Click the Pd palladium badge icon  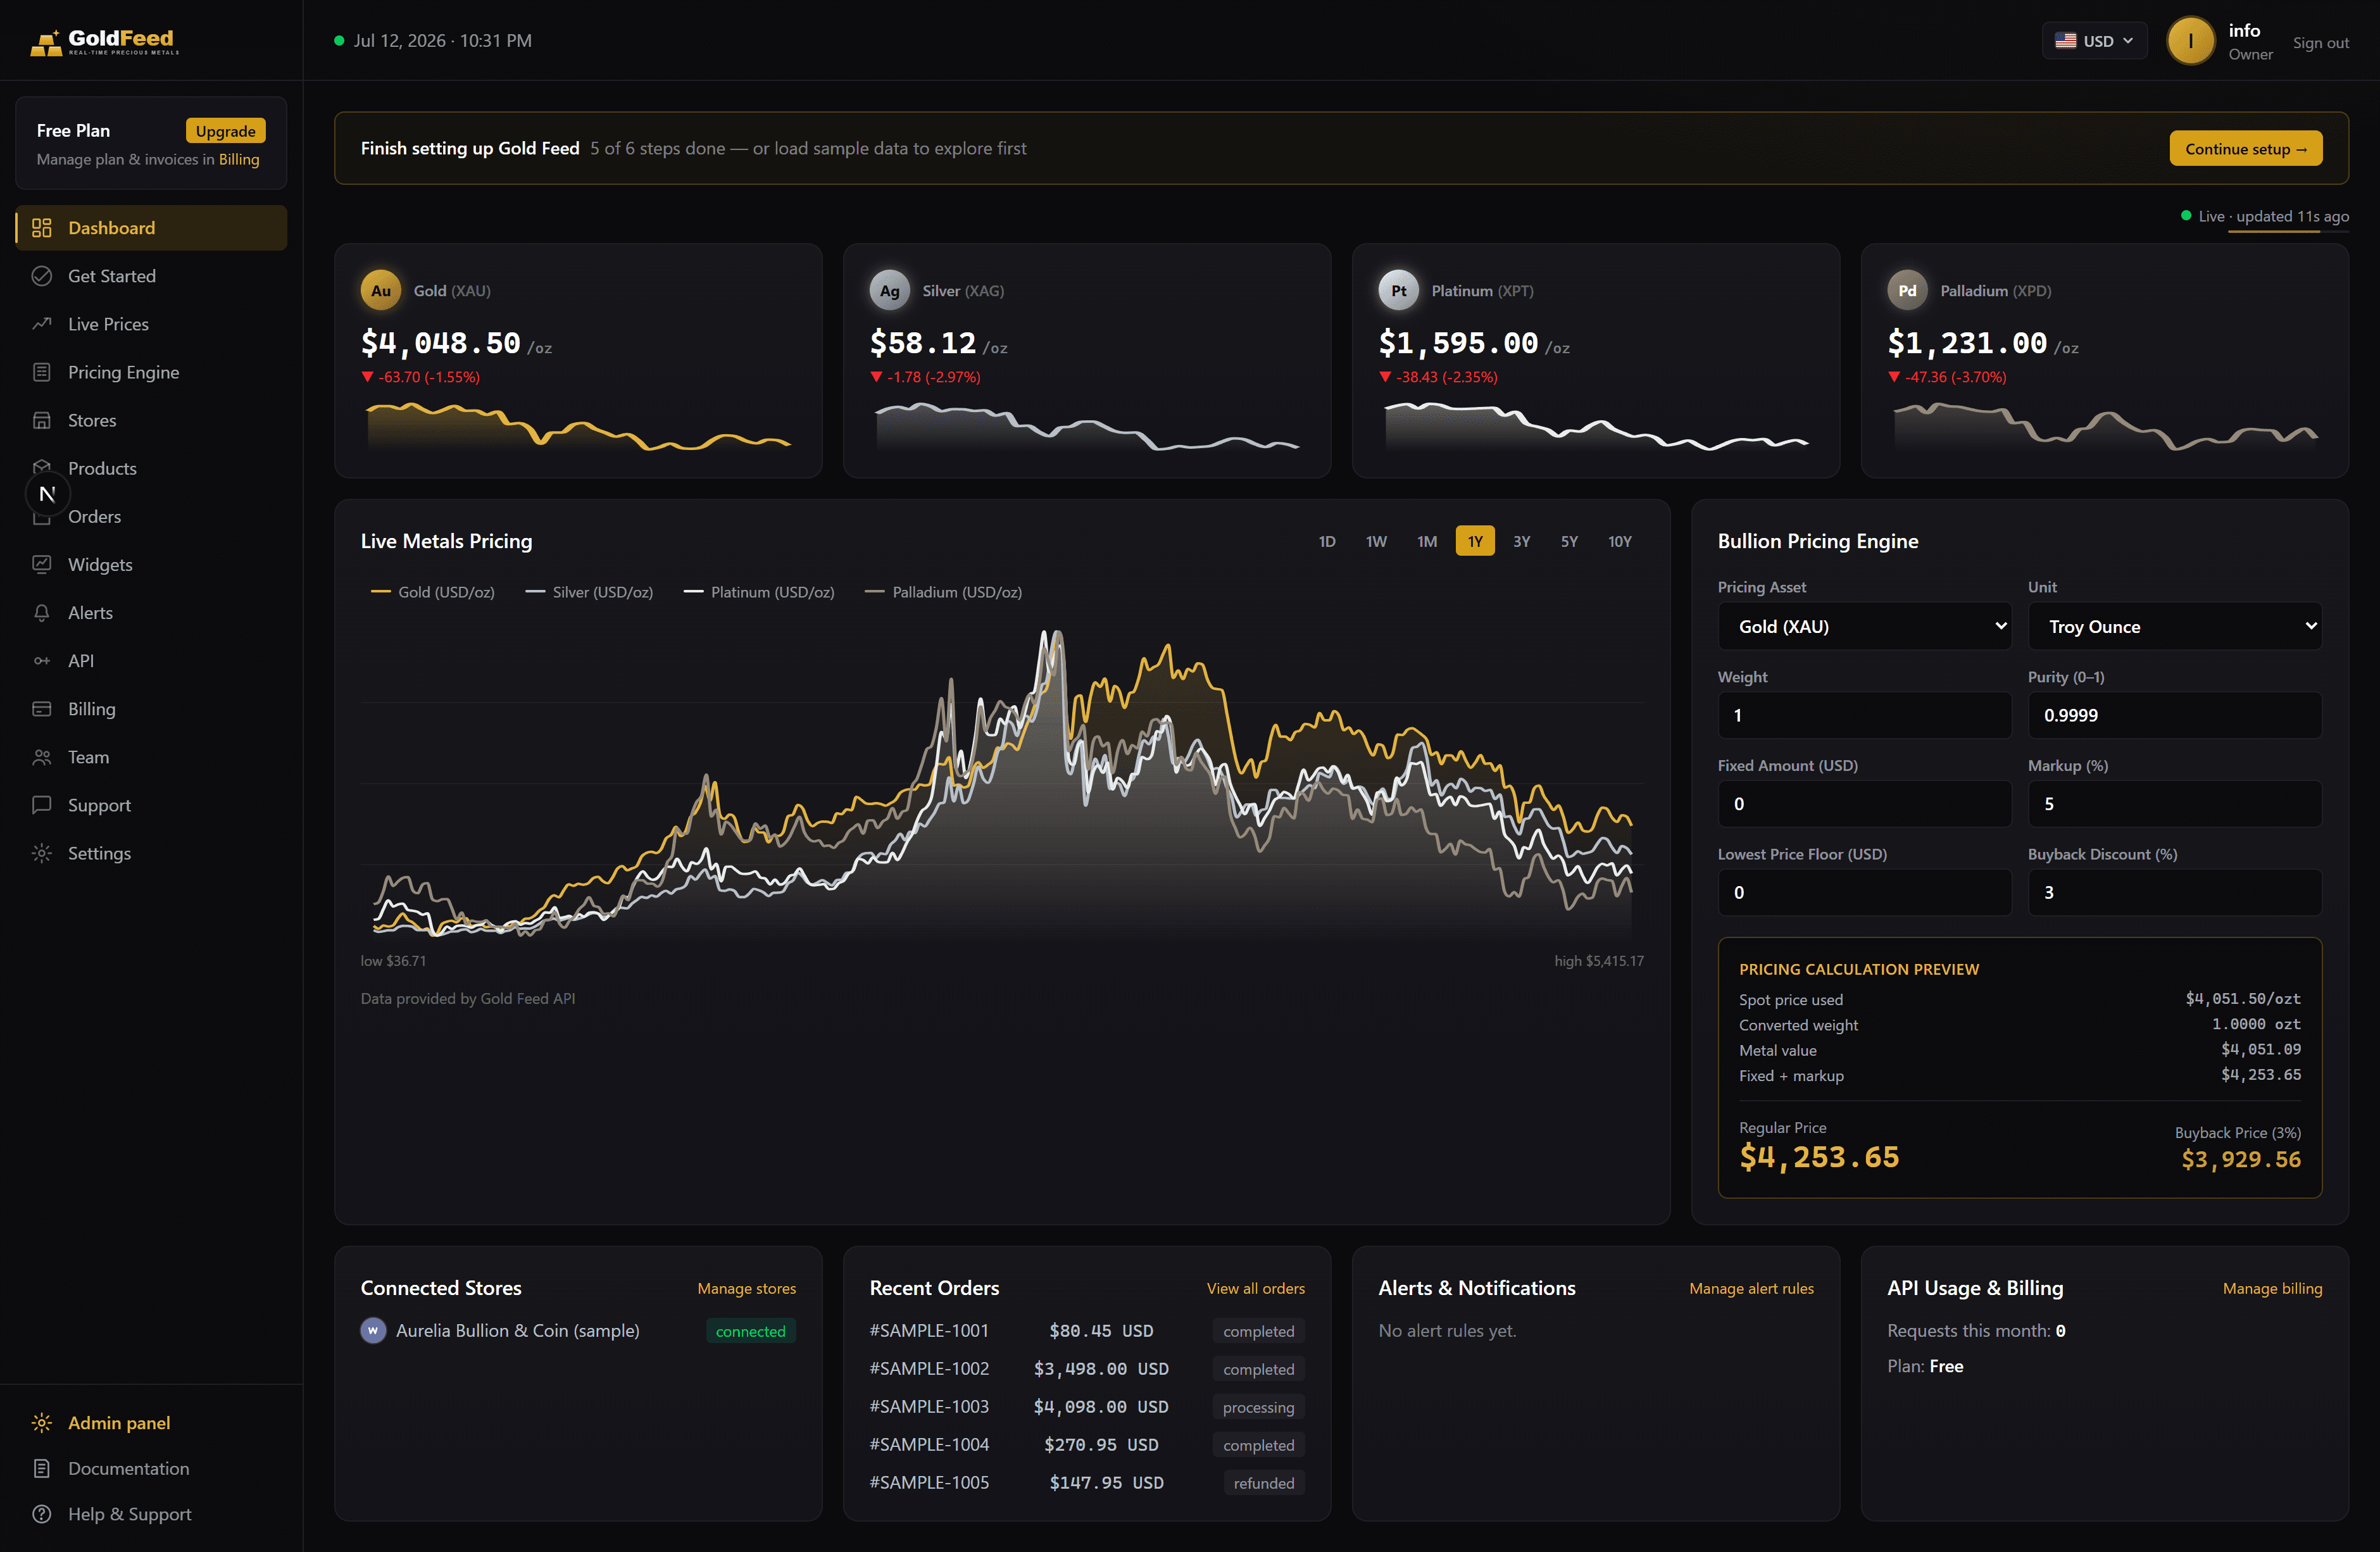(1907, 290)
